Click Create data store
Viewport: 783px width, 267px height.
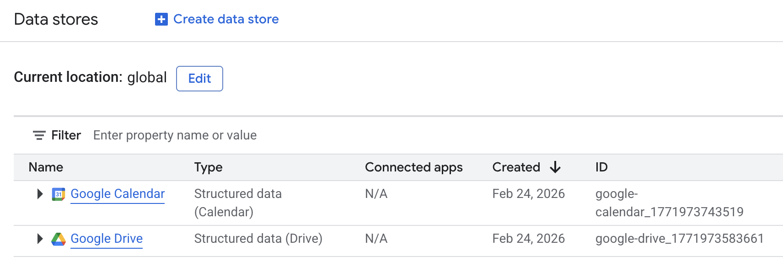[225, 19]
